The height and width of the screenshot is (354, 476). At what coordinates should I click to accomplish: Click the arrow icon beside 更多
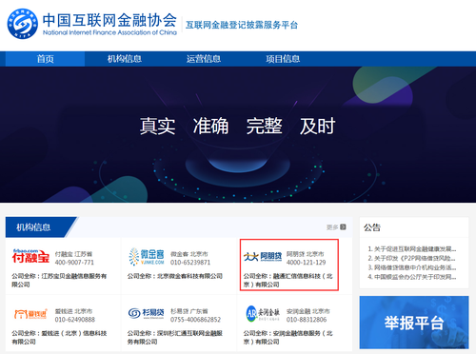[343, 226]
